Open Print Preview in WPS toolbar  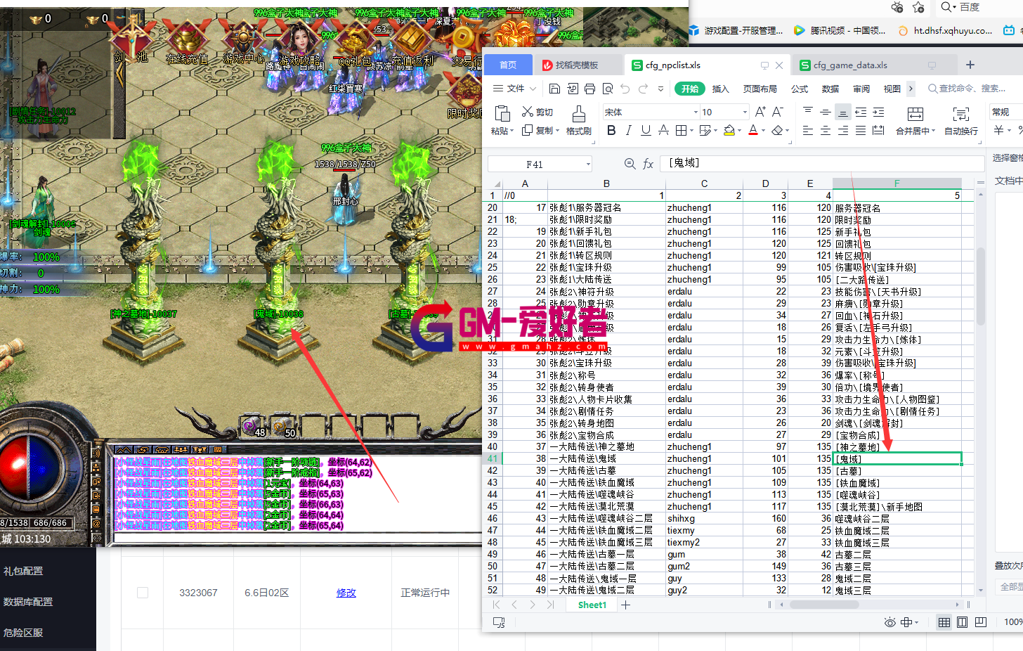click(x=608, y=89)
